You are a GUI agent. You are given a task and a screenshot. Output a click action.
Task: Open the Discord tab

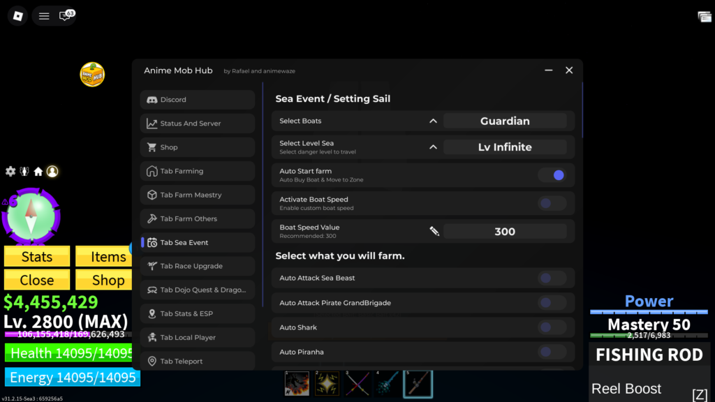(198, 99)
